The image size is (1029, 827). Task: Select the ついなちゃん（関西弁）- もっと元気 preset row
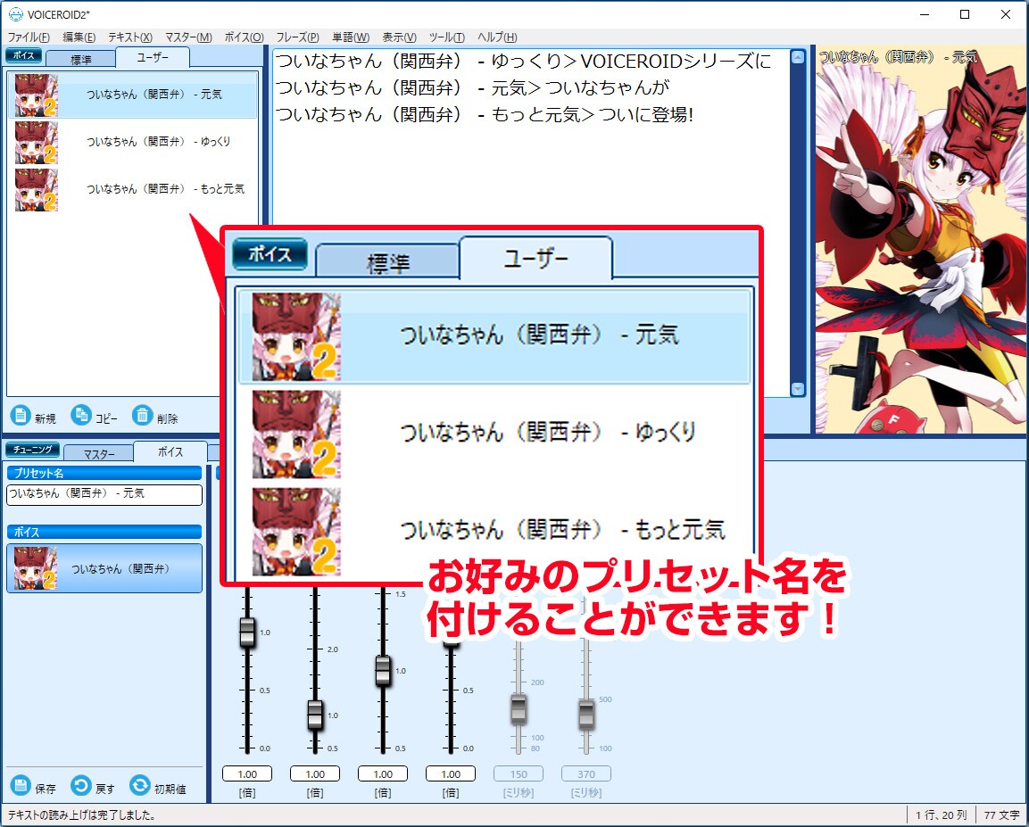click(x=133, y=189)
